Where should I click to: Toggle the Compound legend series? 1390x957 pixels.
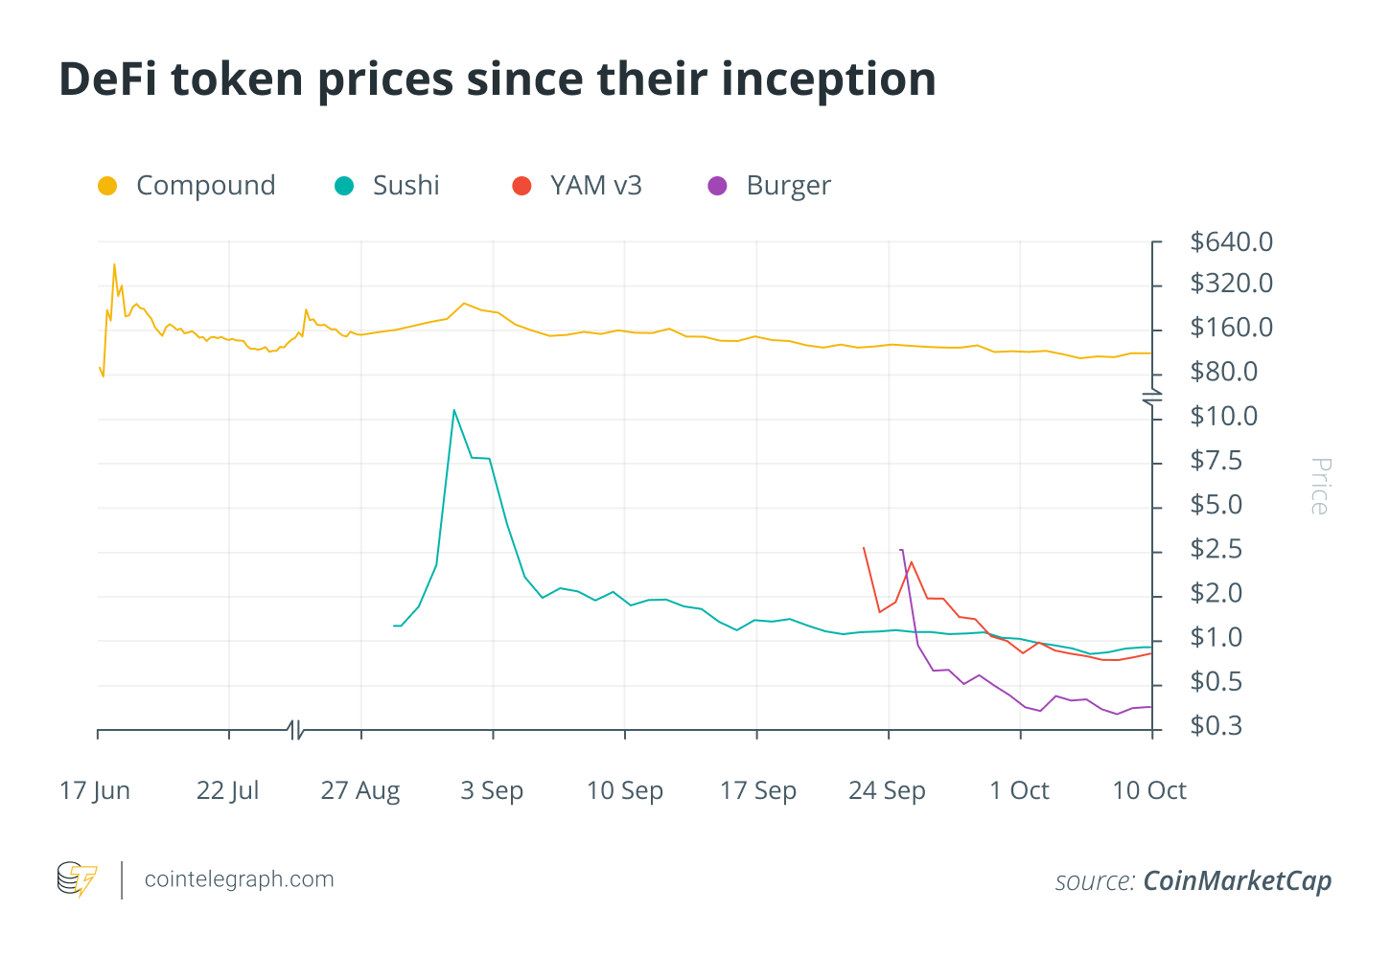187,186
